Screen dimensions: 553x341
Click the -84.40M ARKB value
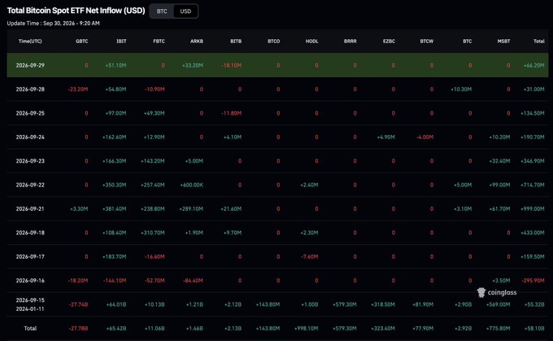193,281
